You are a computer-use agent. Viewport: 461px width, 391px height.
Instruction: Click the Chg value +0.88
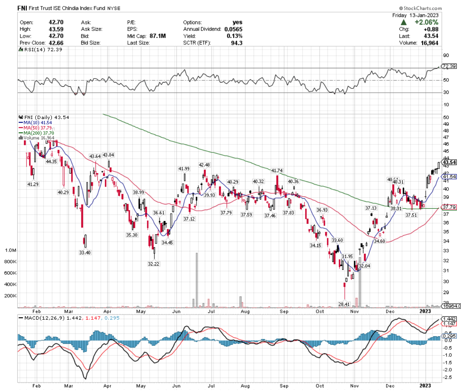click(x=431, y=30)
